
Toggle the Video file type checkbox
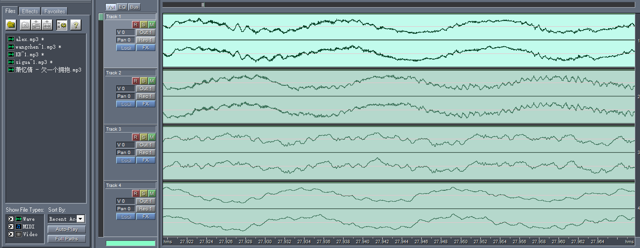point(10,234)
